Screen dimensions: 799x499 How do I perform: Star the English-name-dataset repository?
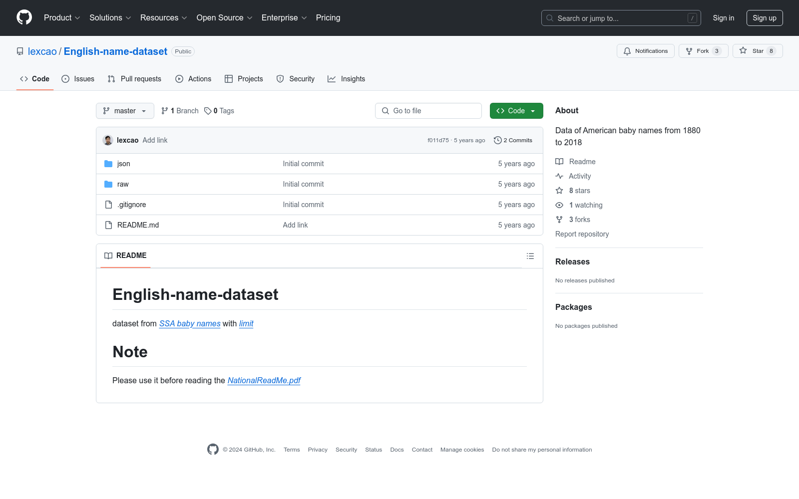coord(758,51)
